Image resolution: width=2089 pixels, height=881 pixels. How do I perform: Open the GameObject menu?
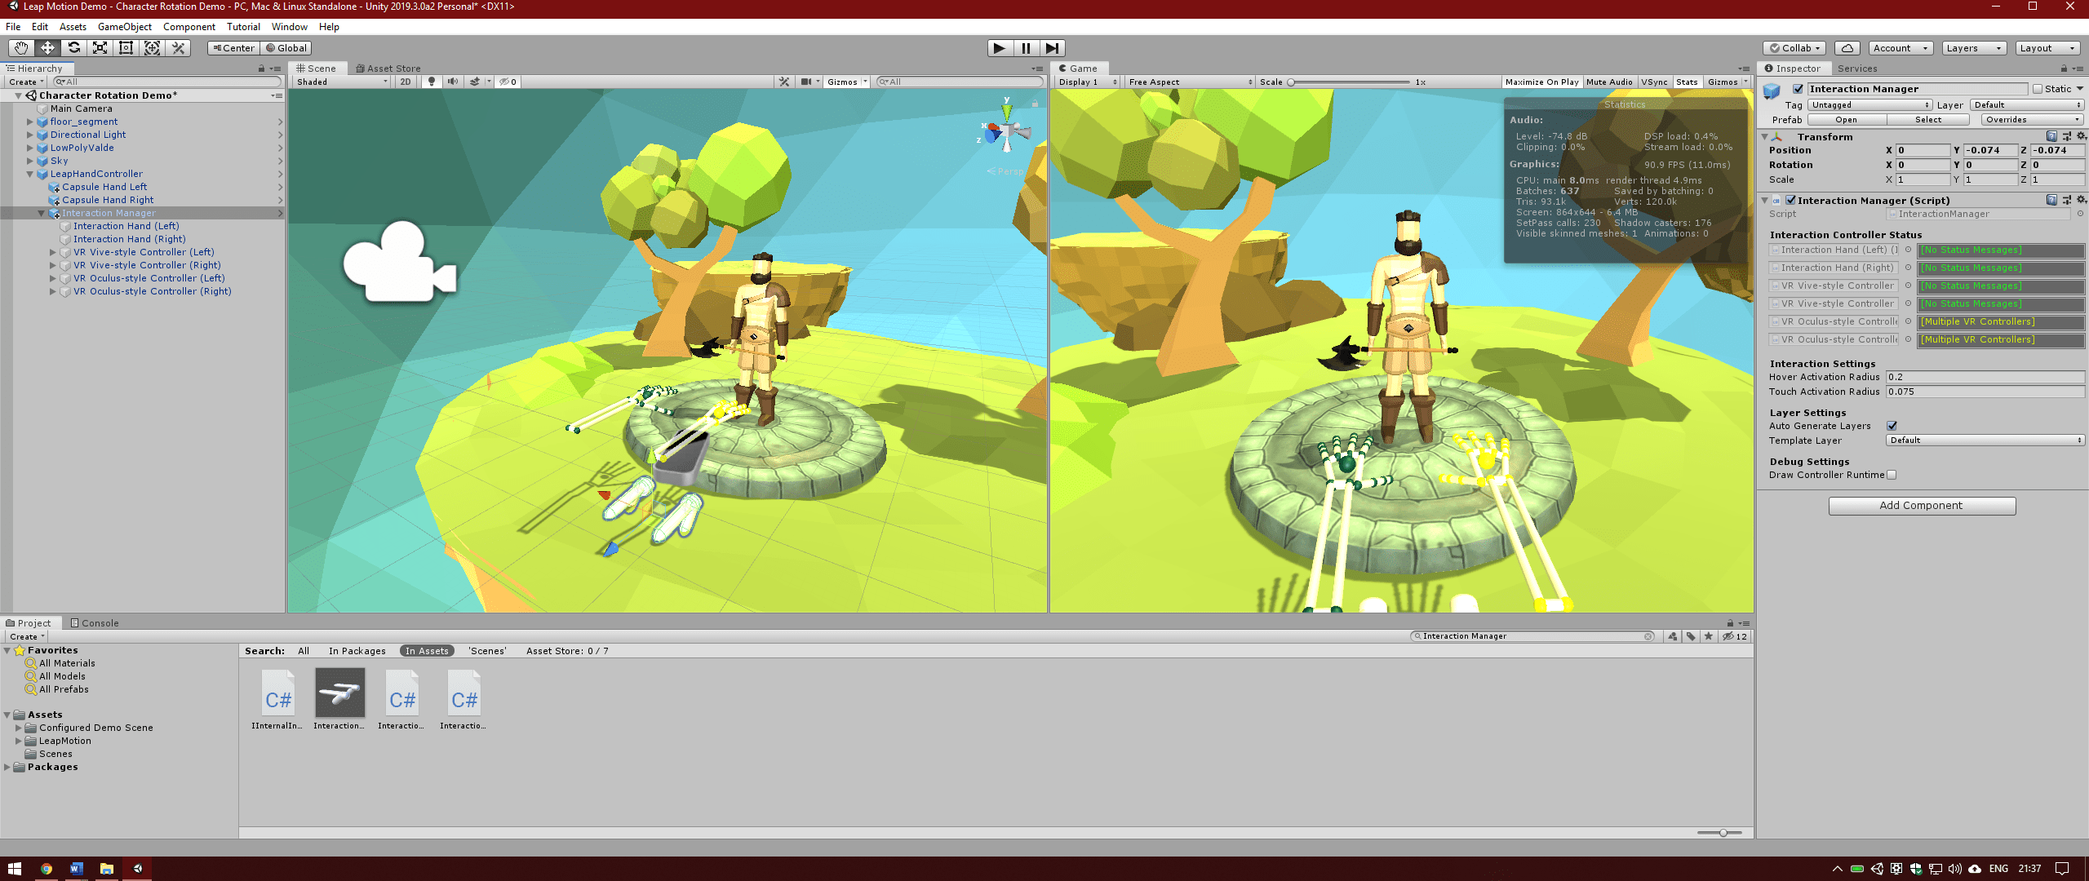125,27
